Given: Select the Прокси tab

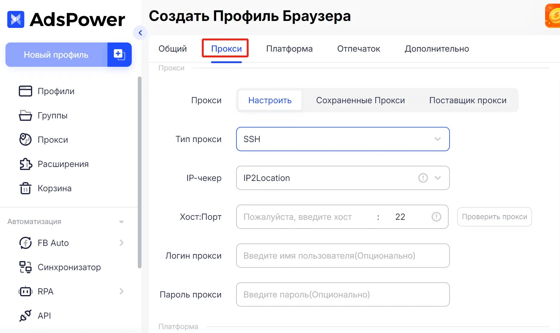Looking at the screenshot, I should click(226, 49).
